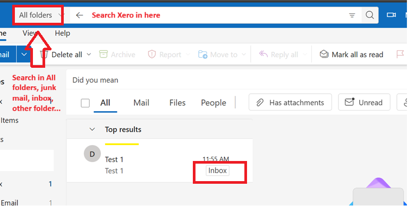Open the search filters icon
Screen dimensions: 408x206
352,15
